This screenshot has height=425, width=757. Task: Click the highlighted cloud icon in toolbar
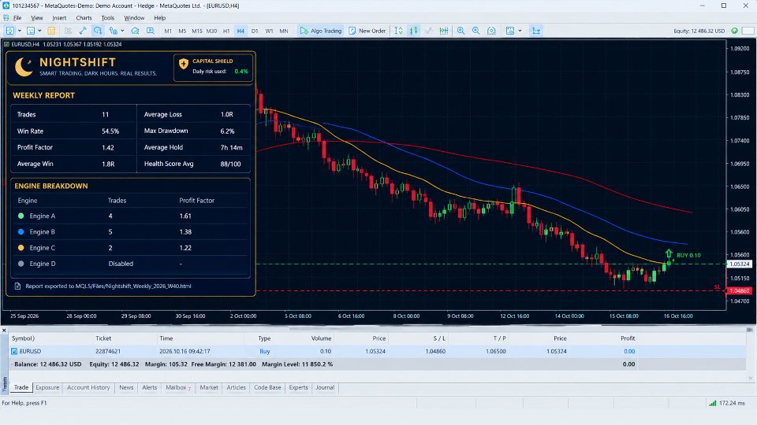[x=98, y=31]
